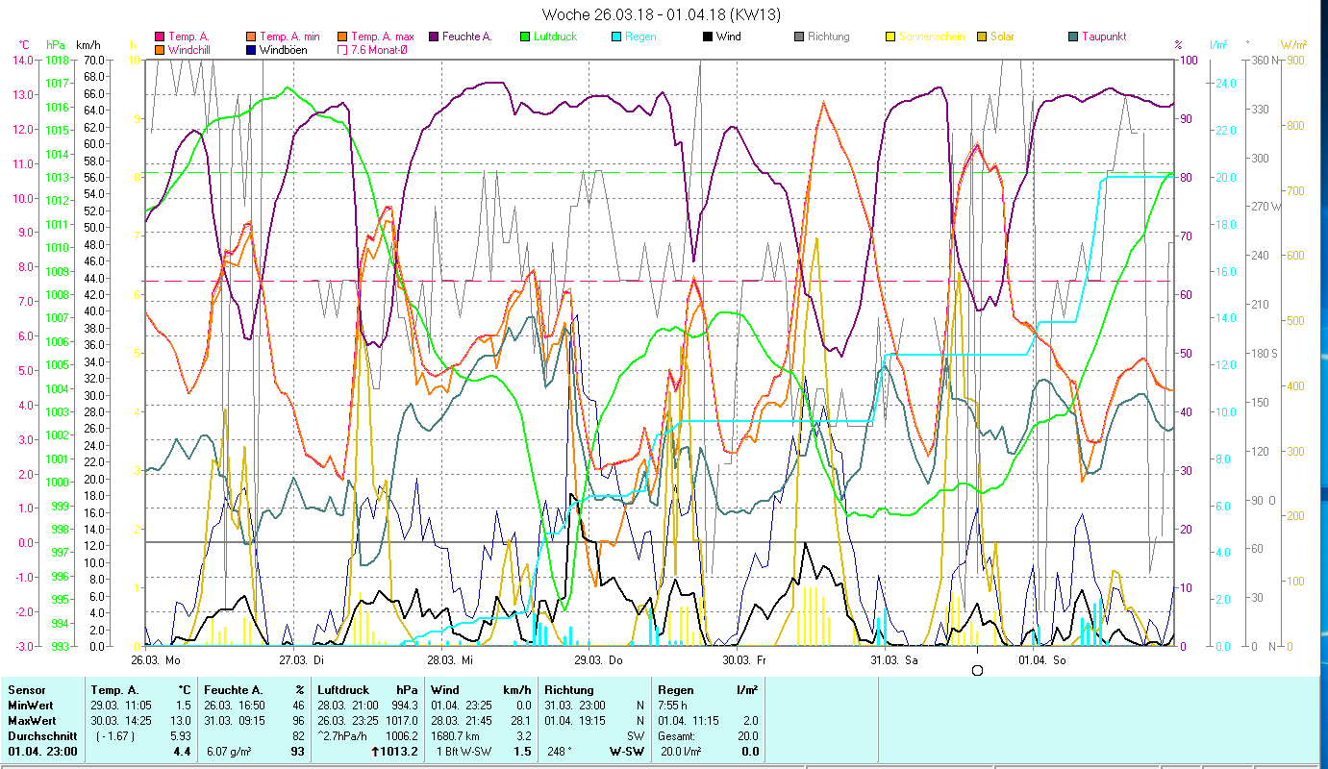Select the 30.03. Fr date label
The image size is (1328, 769).
(746, 660)
